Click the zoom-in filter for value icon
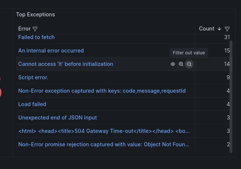This screenshot has height=169, width=241. point(181,64)
